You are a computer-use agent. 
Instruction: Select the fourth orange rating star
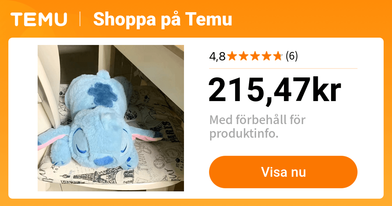click(x=266, y=56)
